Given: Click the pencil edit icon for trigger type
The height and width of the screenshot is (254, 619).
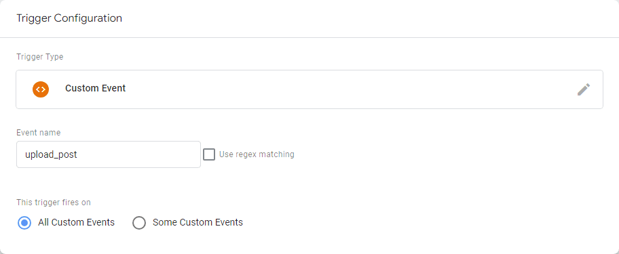Looking at the screenshot, I should (584, 89).
